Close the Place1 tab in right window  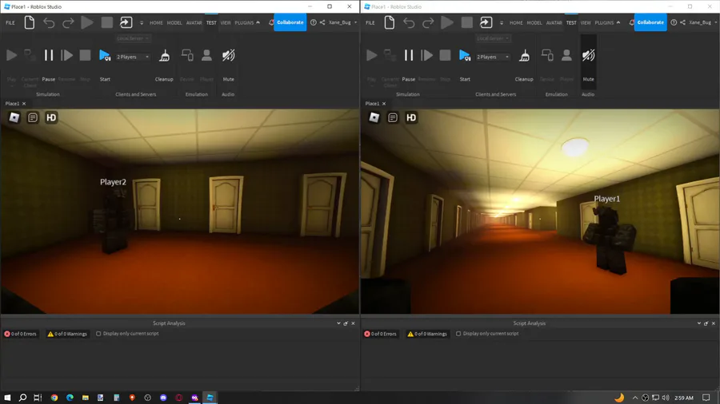tap(384, 104)
